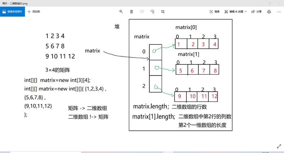Click the text 二维数组中第2行的列数
Viewport: 284px width, 153px height.
click(x=205, y=116)
